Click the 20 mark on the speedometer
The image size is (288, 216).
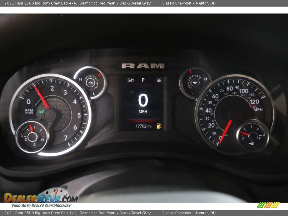click(x=211, y=125)
